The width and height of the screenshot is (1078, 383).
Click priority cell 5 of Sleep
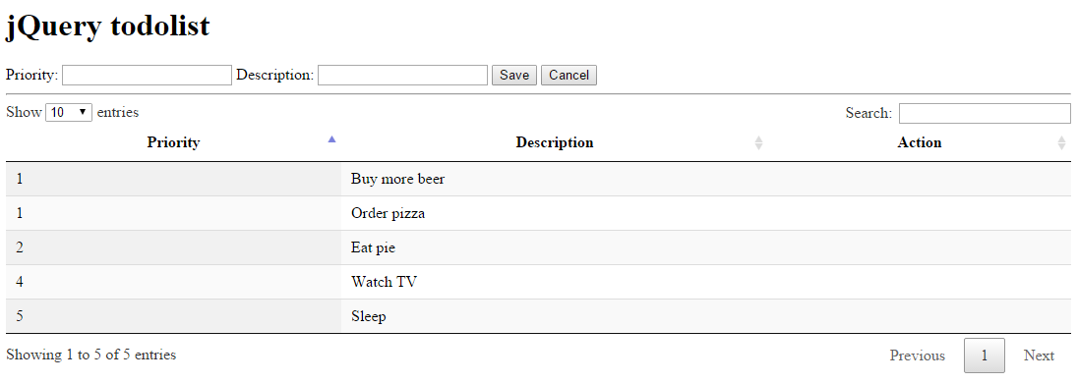point(173,316)
